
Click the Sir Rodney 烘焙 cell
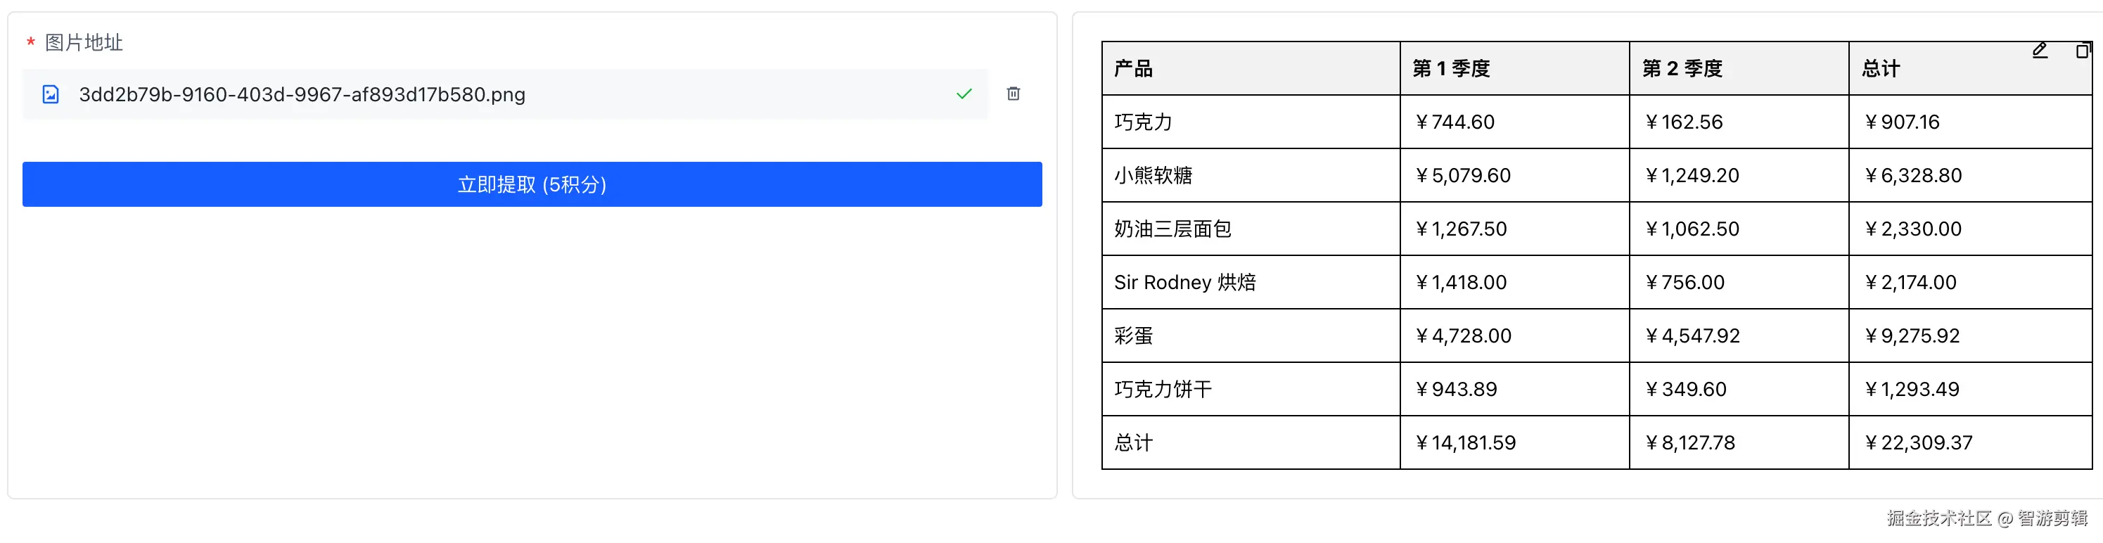(1184, 283)
